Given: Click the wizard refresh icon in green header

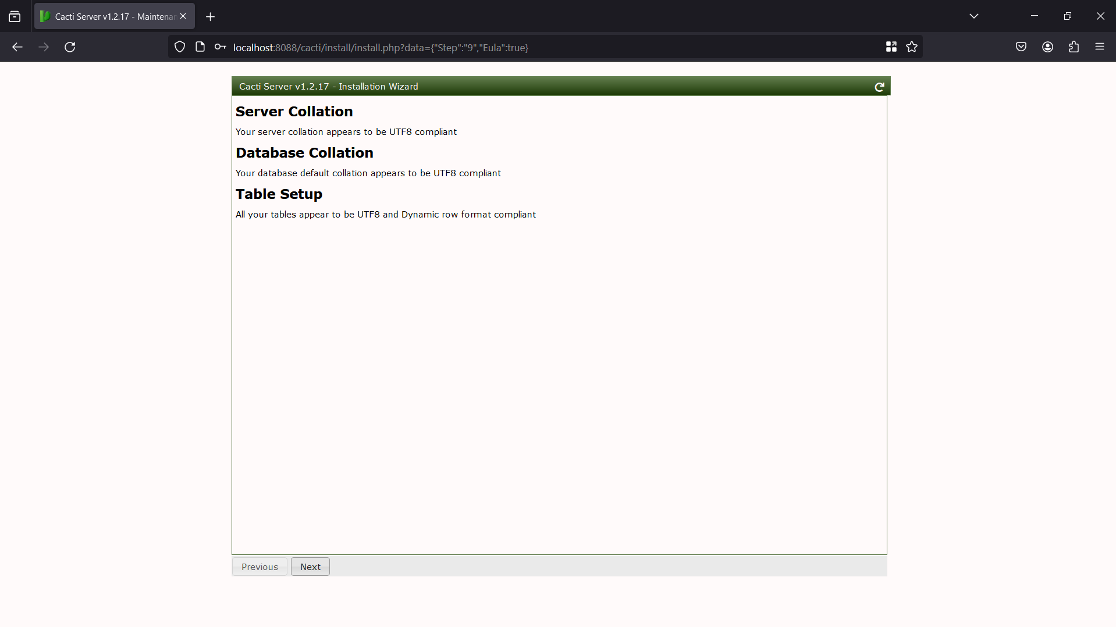Looking at the screenshot, I should [879, 87].
